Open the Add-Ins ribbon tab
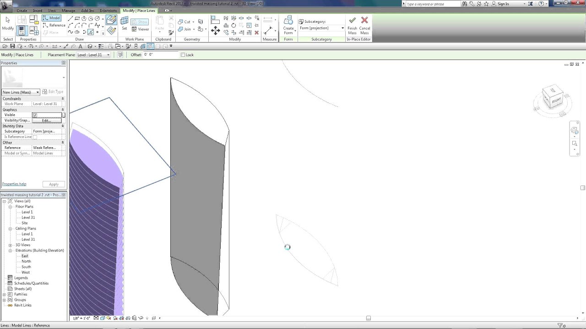586x329 pixels. pyautogui.click(x=87, y=11)
